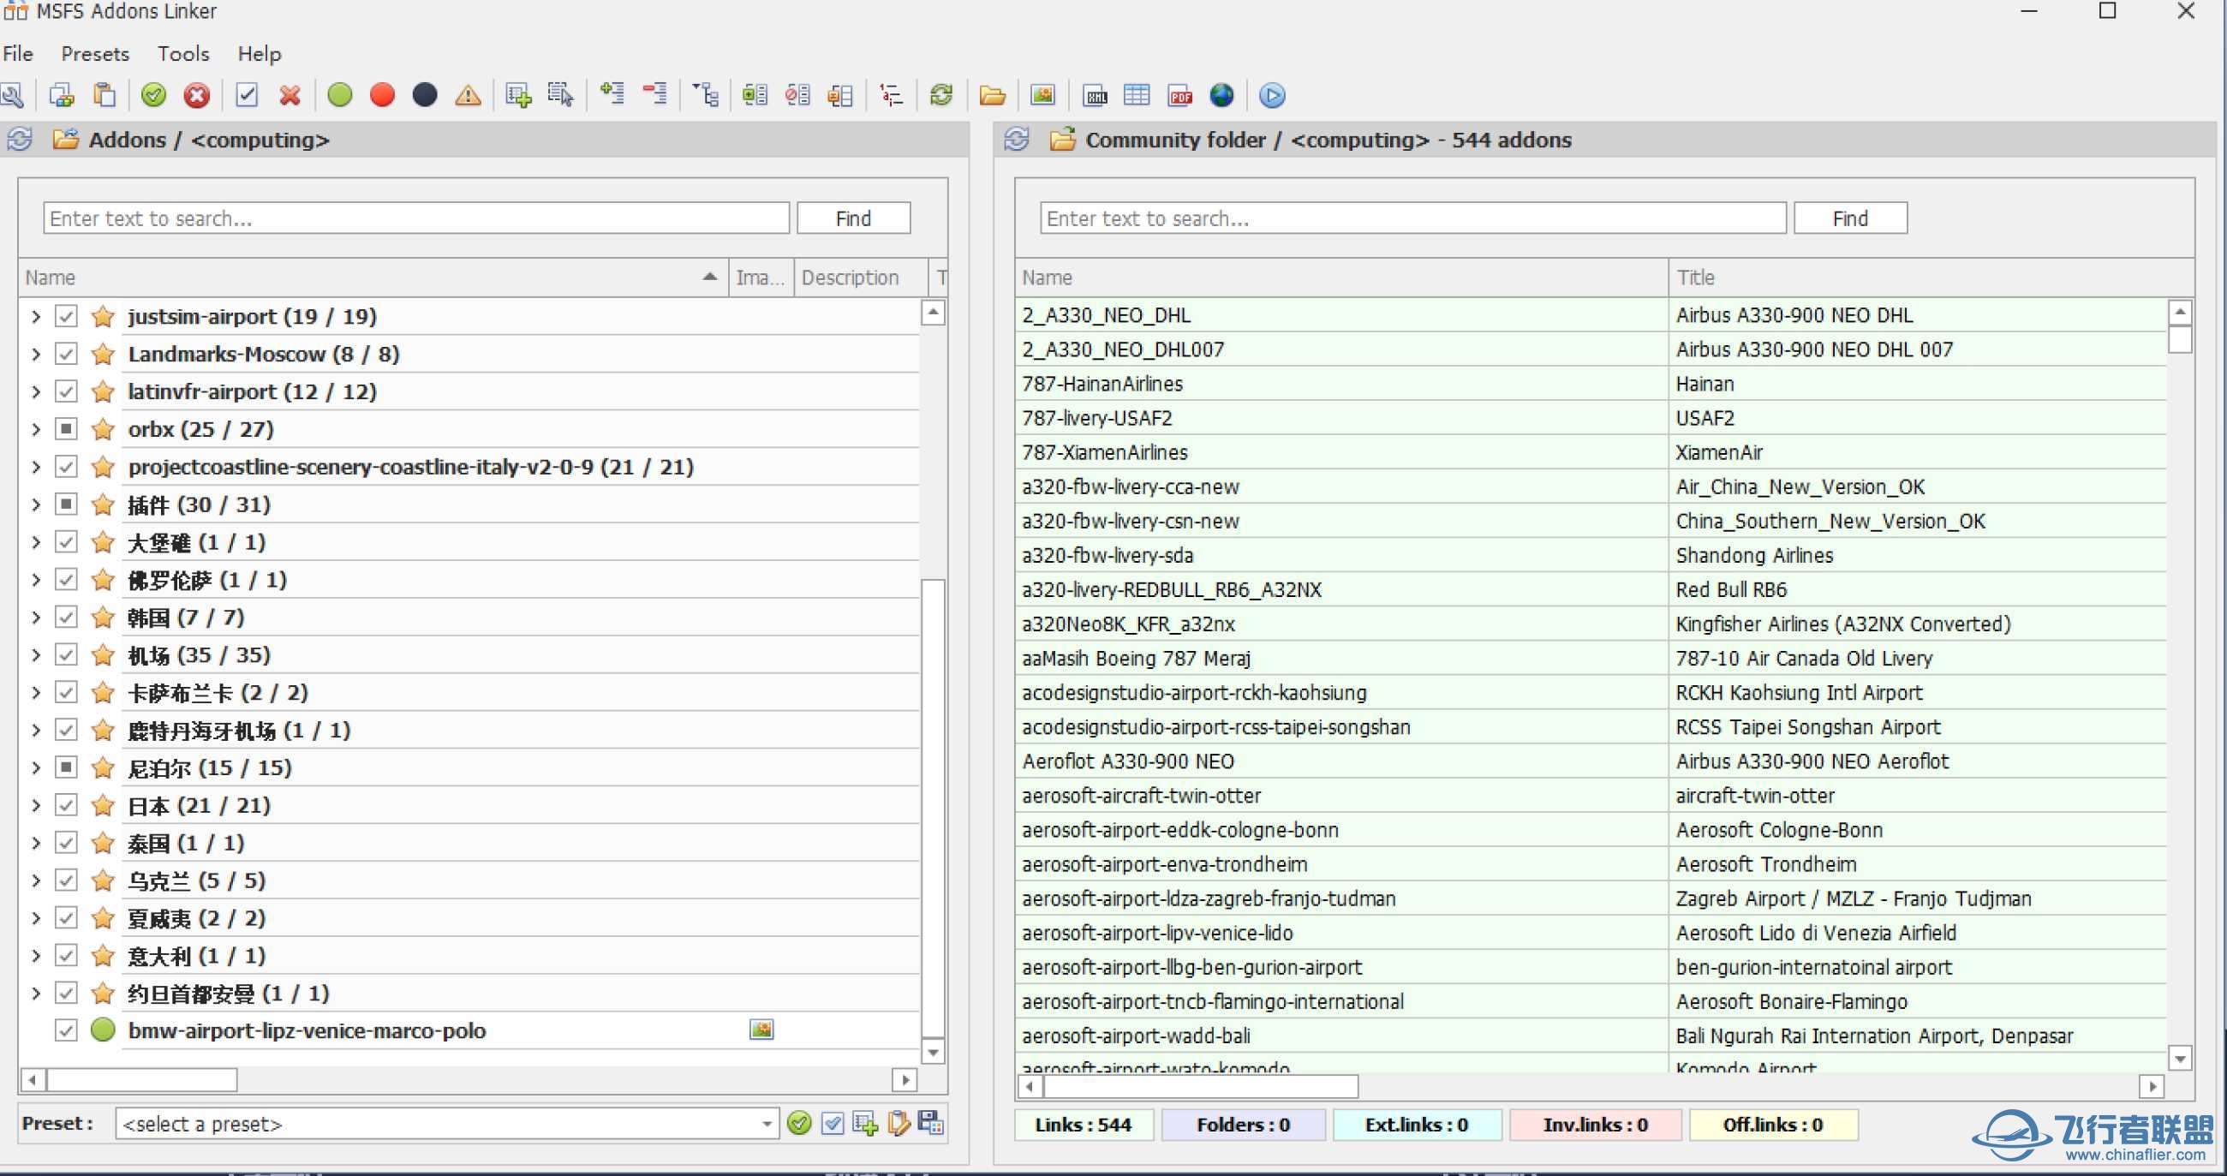This screenshot has height=1176, width=2227.
Task: Click the Ext.links : 0 status button
Action: pos(1417,1125)
